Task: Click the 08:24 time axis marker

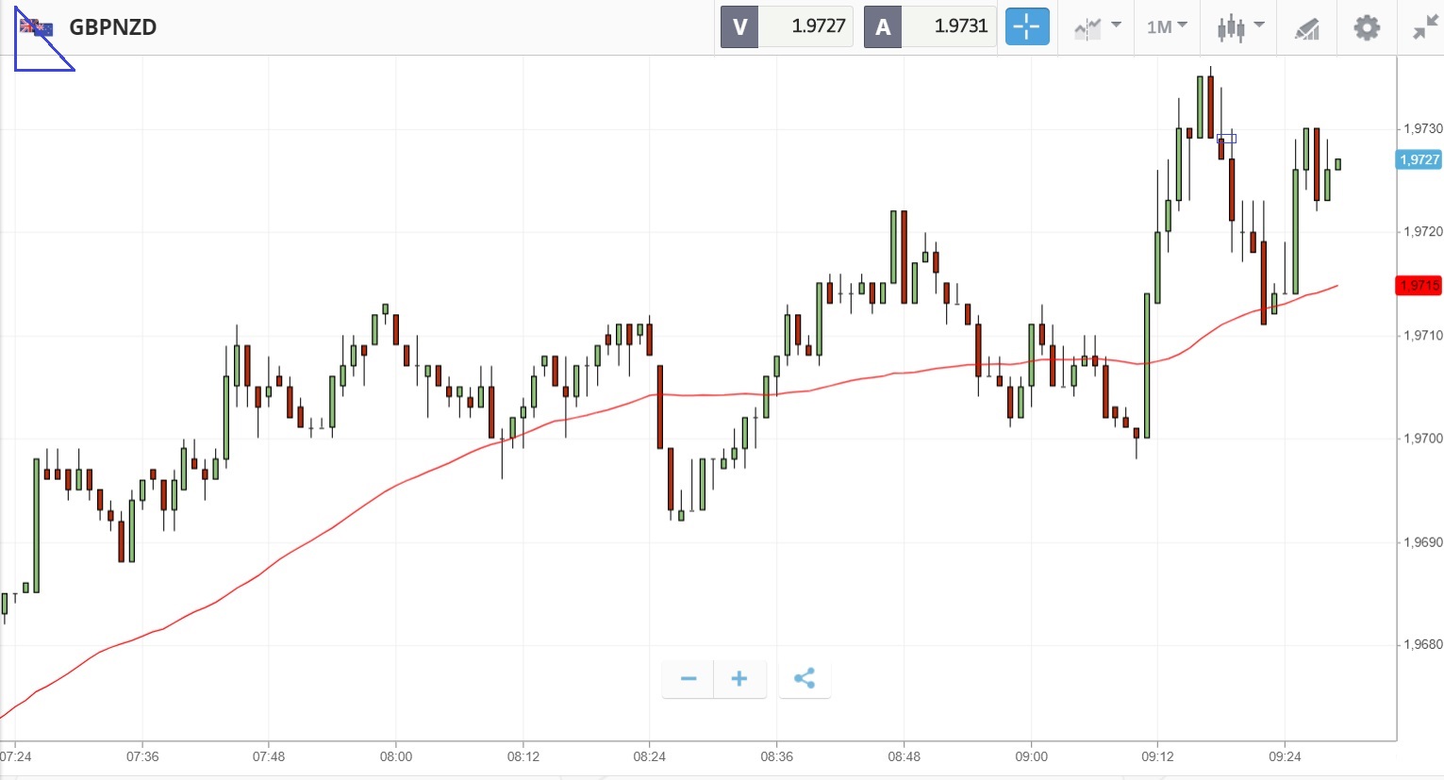Action: click(649, 756)
